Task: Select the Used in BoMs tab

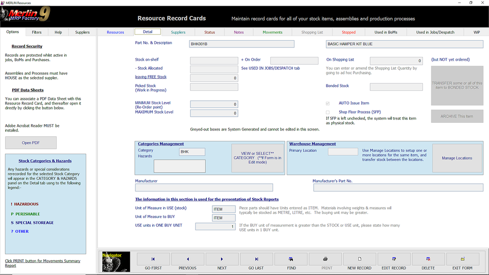Action: [x=386, y=32]
